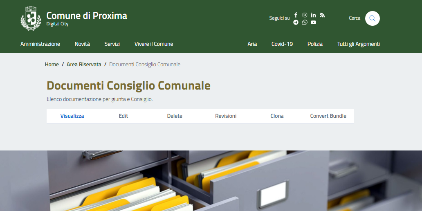Click Area Riservata breadcrumb link
The height and width of the screenshot is (211, 422).
pos(84,65)
